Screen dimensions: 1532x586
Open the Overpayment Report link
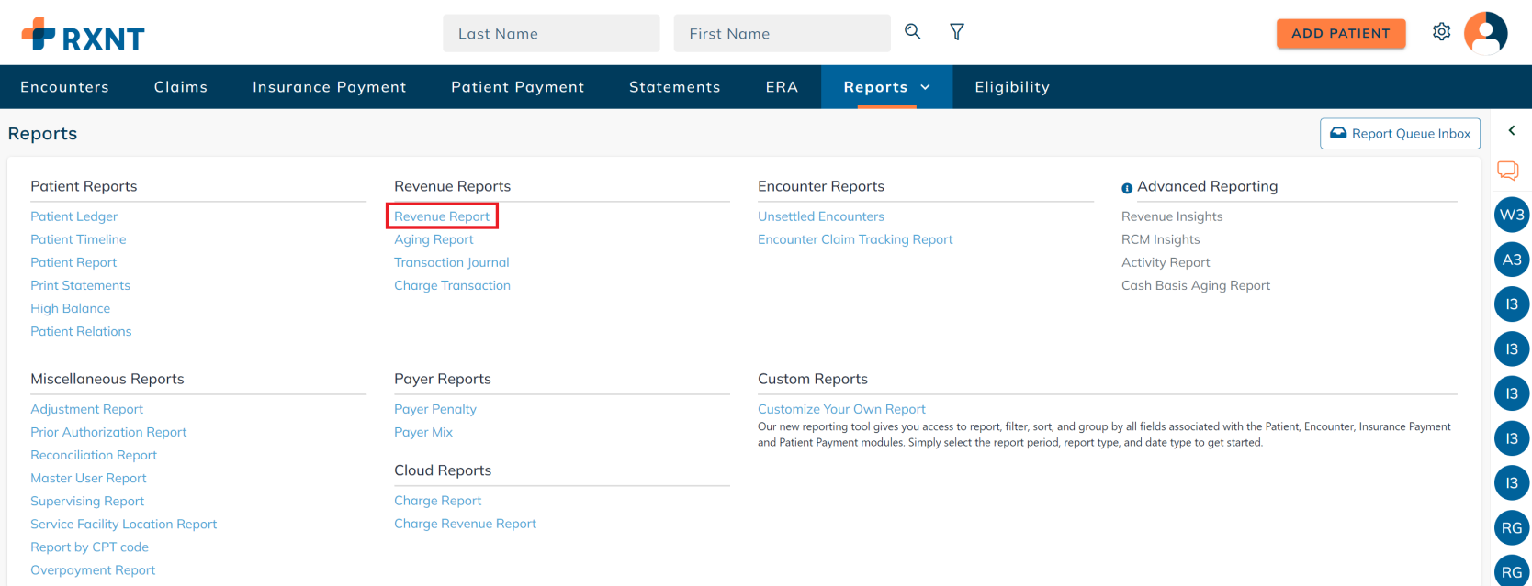pos(93,569)
